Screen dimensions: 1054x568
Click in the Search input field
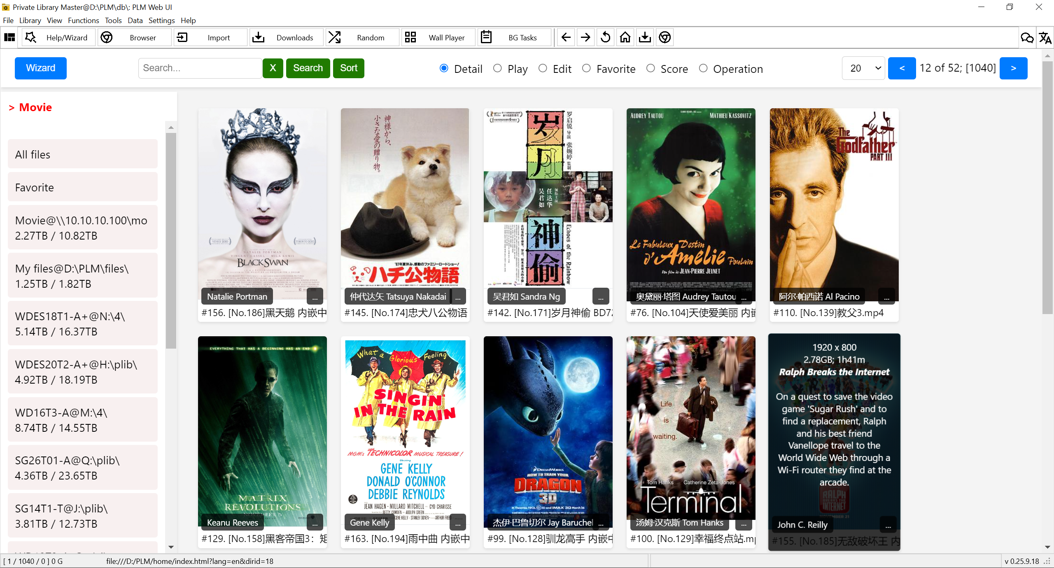pyautogui.click(x=200, y=68)
